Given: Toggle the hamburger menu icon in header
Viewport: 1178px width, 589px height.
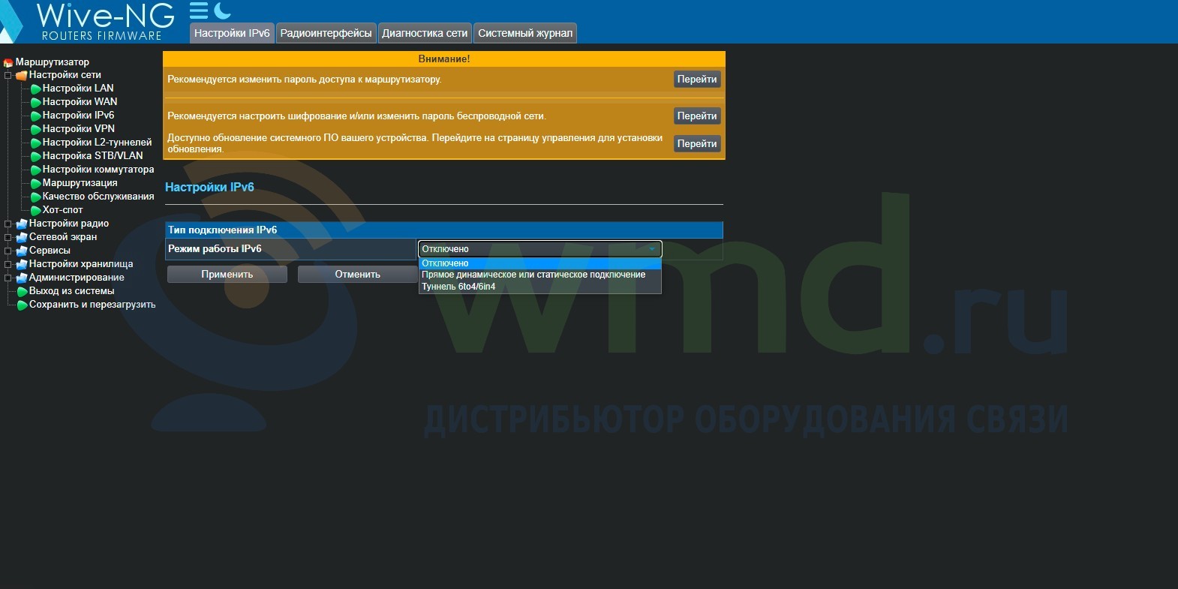Looking at the screenshot, I should 198,11.
